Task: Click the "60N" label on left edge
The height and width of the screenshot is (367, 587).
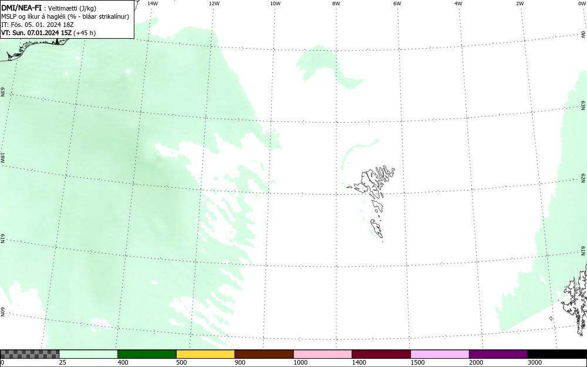Action: coord(2,312)
